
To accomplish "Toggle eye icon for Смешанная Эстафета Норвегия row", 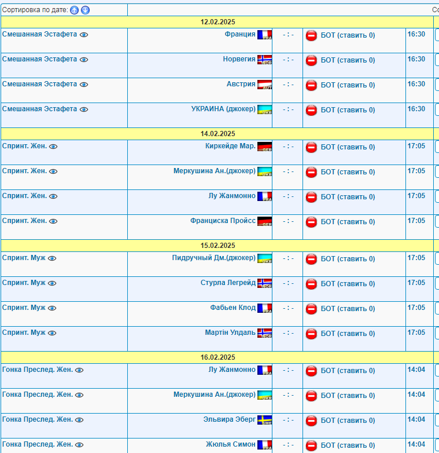I will tap(84, 60).
